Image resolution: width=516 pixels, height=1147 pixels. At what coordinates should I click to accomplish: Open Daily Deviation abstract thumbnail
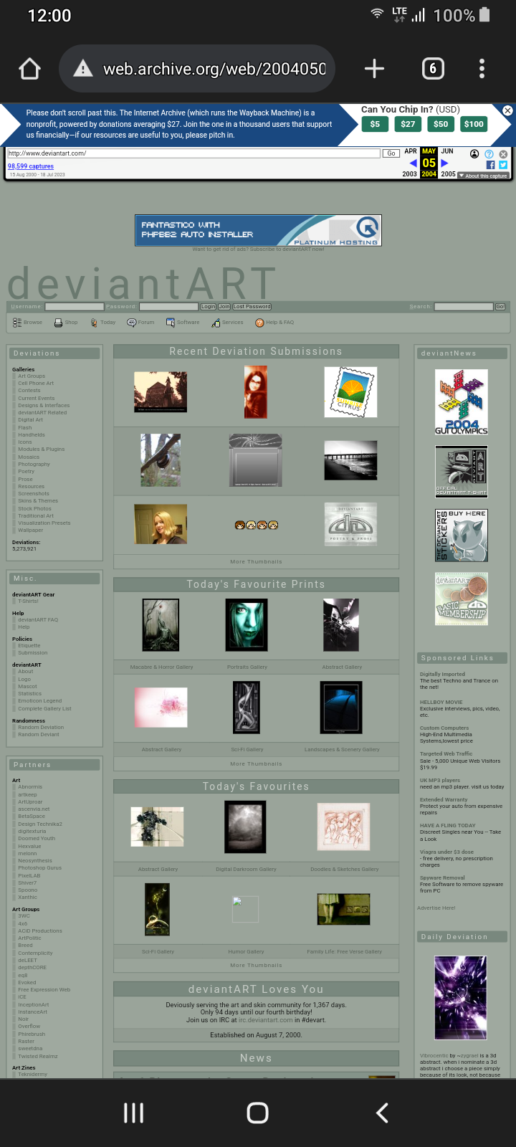461,998
